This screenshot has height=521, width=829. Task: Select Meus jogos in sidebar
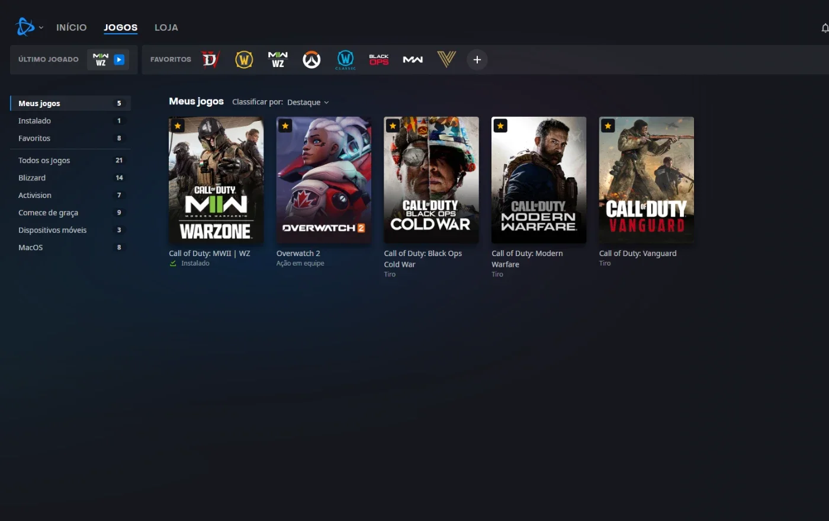70,103
